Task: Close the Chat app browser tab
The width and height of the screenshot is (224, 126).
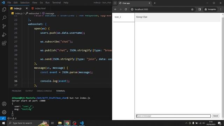Action: (149, 3)
